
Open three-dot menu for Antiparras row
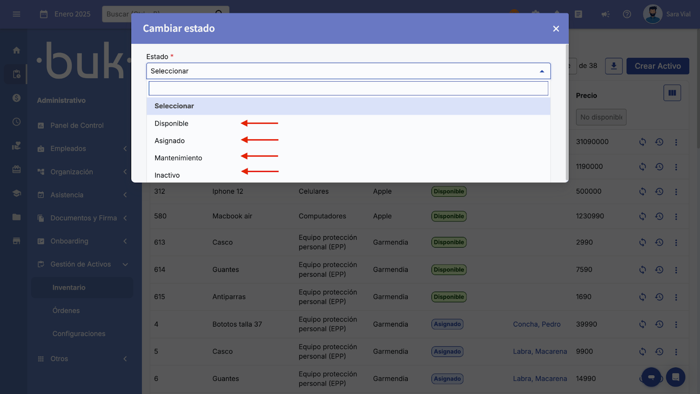click(x=676, y=297)
